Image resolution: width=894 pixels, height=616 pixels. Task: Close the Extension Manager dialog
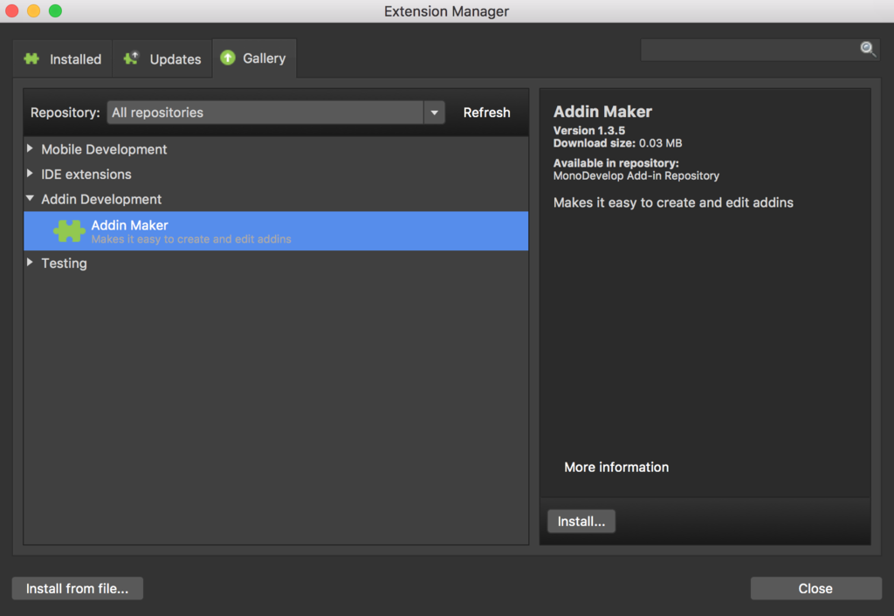pyautogui.click(x=816, y=588)
